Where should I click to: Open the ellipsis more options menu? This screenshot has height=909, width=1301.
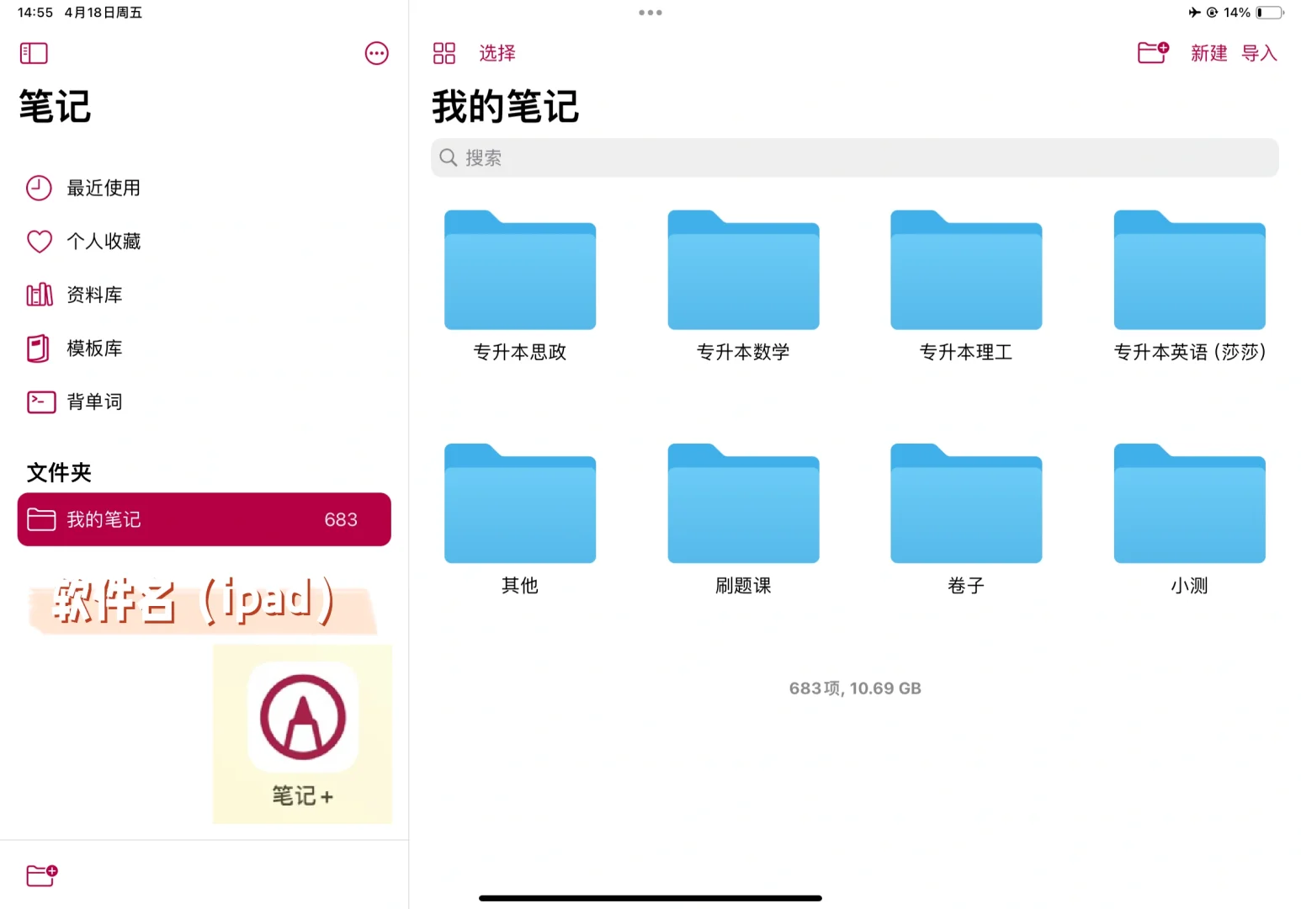click(376, 53)
